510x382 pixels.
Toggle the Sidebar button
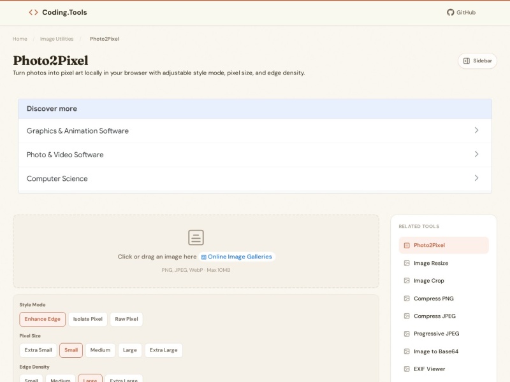[477, 60]
